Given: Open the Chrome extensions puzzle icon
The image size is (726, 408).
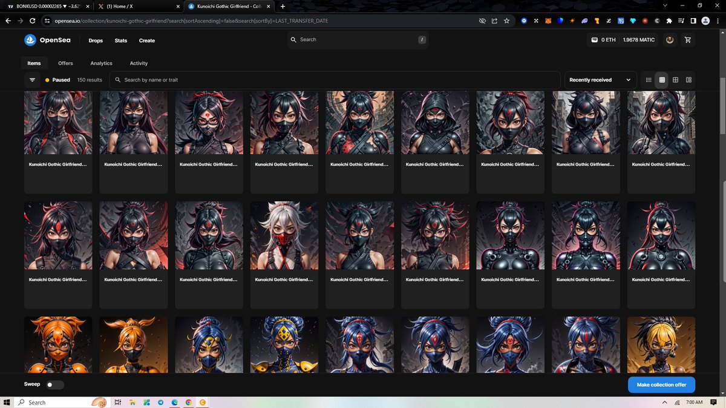Looking at the screenshot, I should click(x=669, y=21).
